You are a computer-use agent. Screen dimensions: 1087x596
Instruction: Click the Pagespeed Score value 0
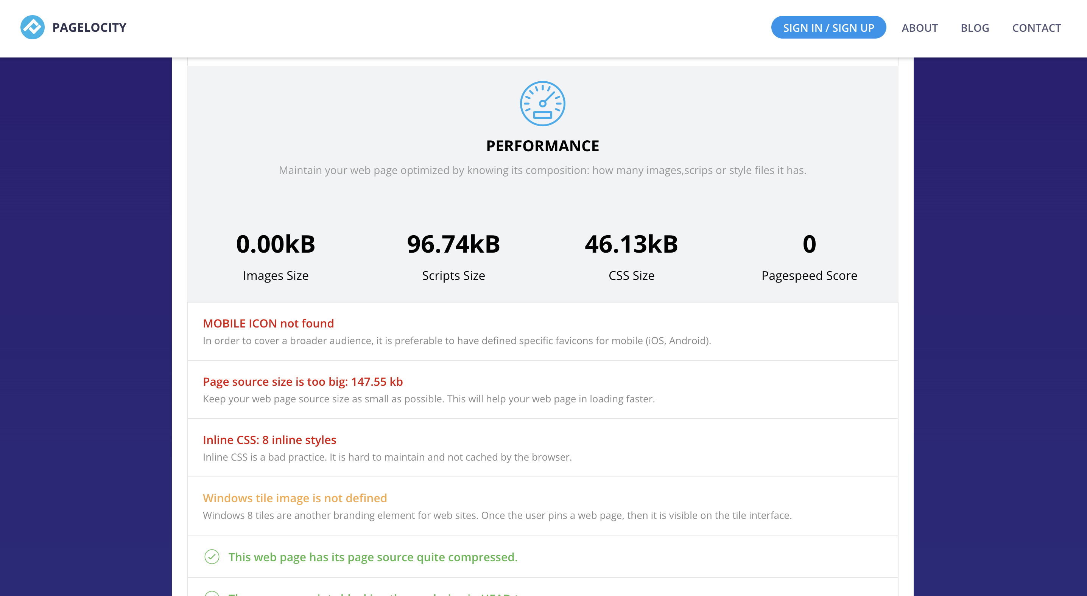point(809,244)
